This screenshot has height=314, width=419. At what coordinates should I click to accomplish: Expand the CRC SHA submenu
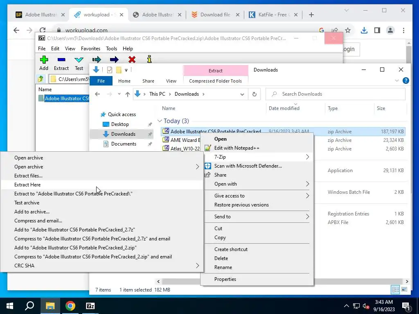coord(198,266)
